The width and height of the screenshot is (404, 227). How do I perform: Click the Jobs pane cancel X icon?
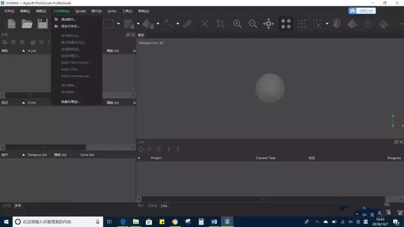(150, 149)
